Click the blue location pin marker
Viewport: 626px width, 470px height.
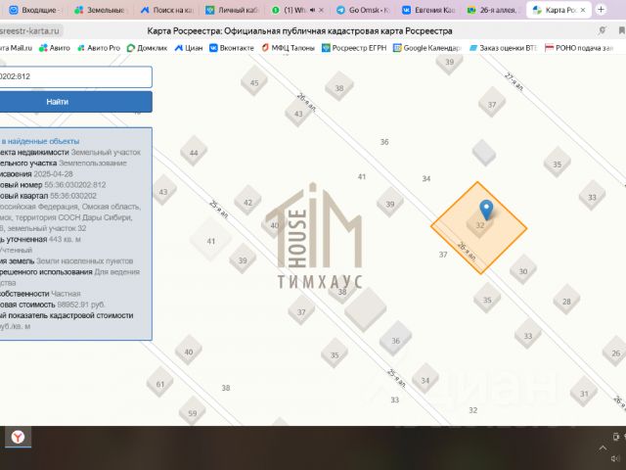[x=486, y=210]
